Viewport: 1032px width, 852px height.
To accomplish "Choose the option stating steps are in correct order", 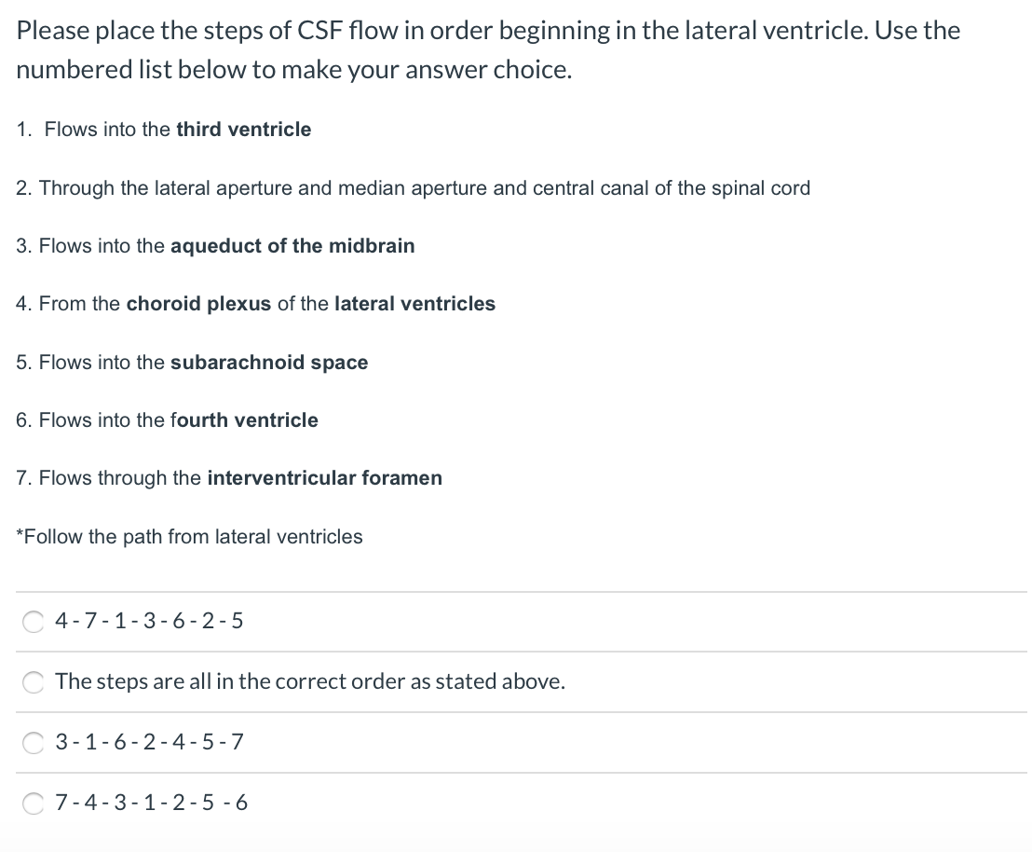I will (33, 681).
